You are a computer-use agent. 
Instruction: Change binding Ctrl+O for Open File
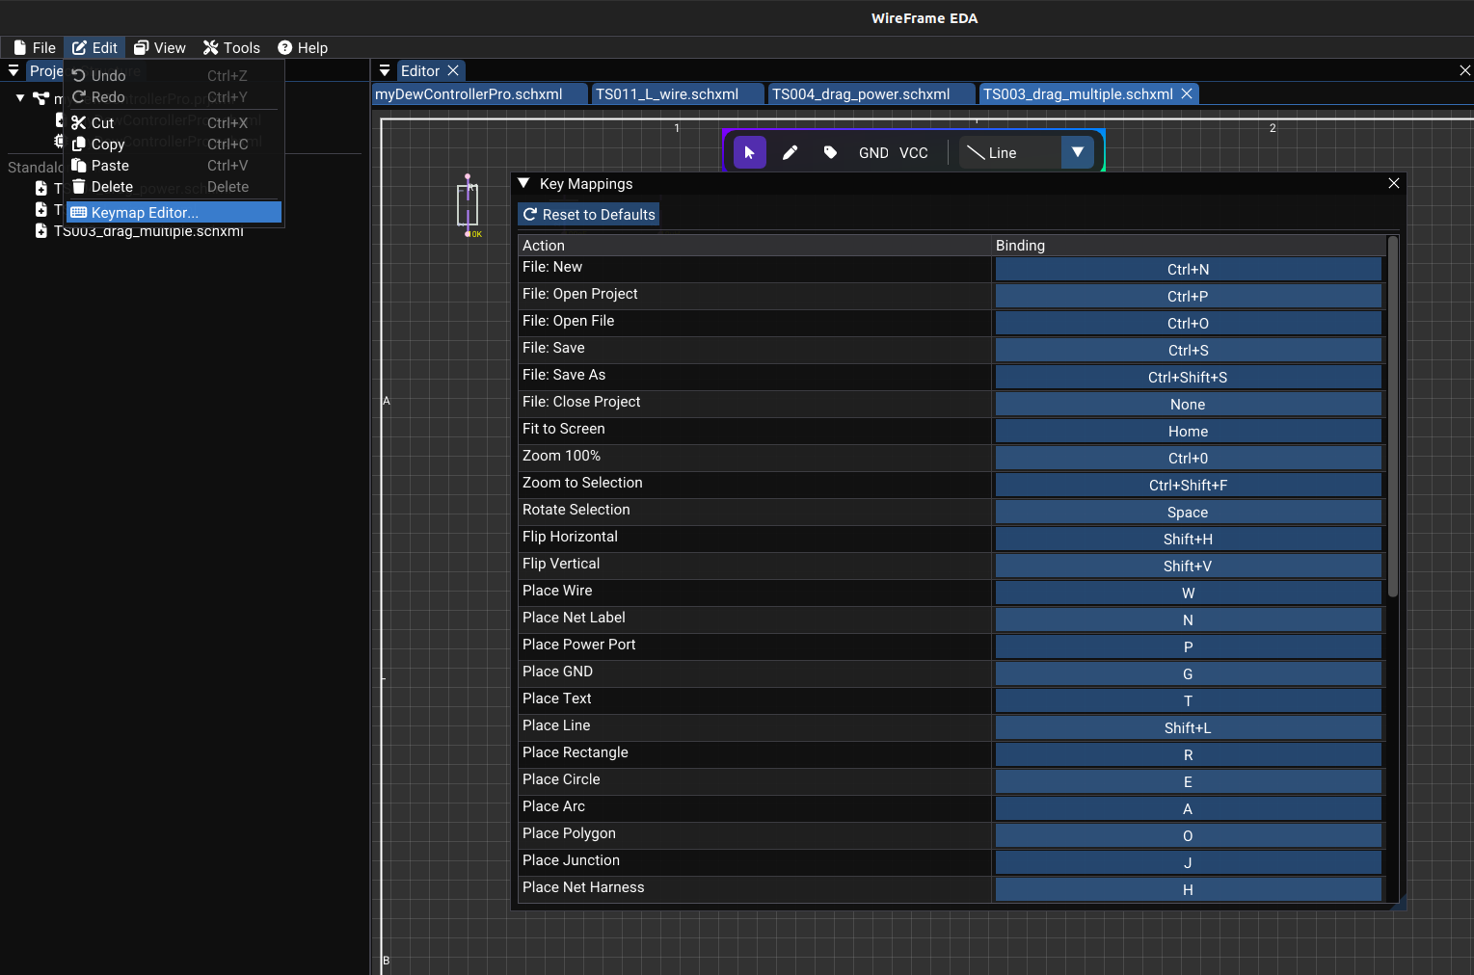pos(1188,324)
